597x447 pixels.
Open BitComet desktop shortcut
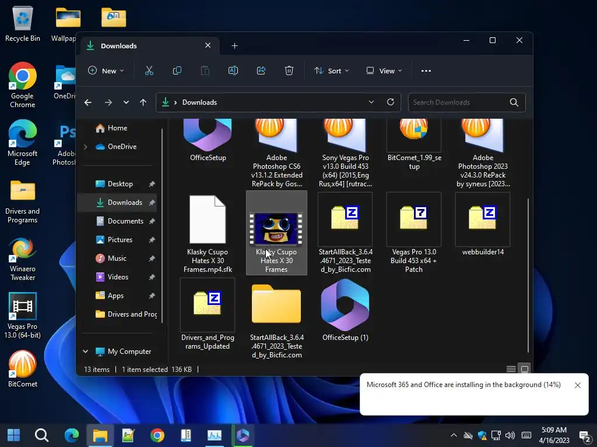23,368
